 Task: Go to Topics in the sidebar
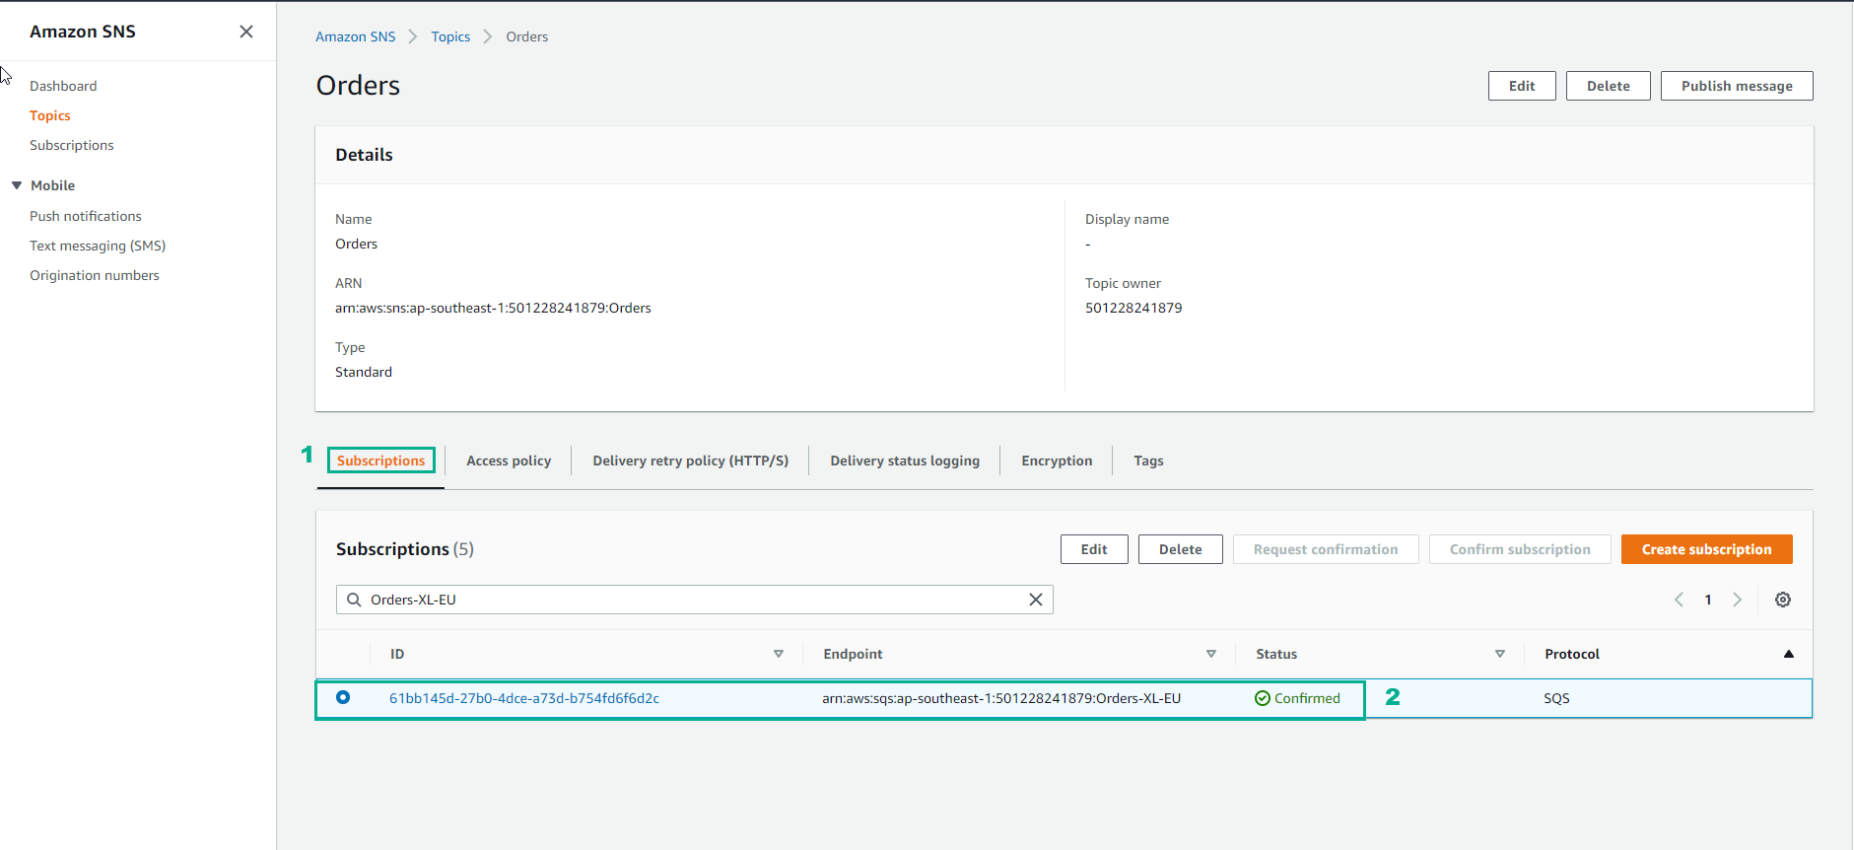[50, 115]
